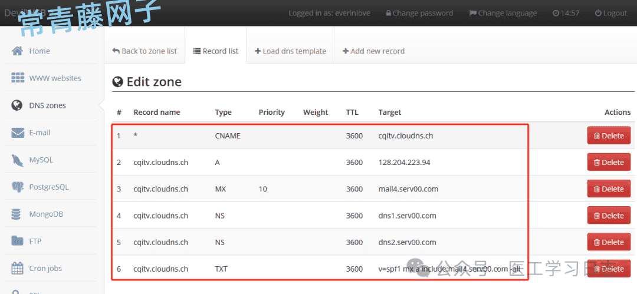The height and width of the screenshot is (294, 637).
Task: Click the MX priority value 10
Action: tap(262, 189)
